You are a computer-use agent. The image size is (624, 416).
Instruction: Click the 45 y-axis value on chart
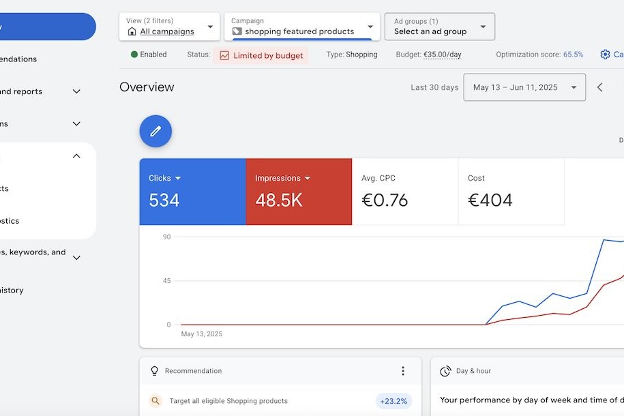coord(167,281)
